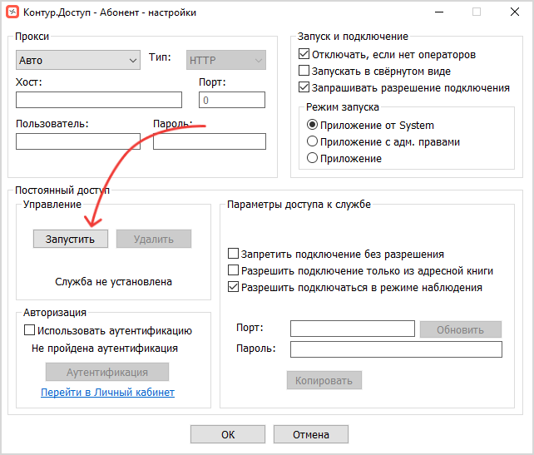The image size is (534, 455).
Task: Click the Хост input field
Action: pyautogui.click(x=99, y=100)
